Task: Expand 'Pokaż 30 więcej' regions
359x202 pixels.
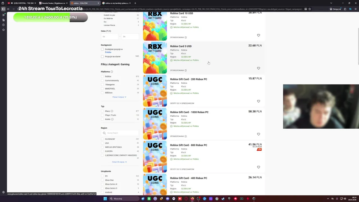Action: tap(119, 162)
